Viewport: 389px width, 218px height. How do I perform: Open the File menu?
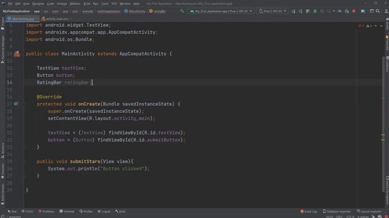10,4
